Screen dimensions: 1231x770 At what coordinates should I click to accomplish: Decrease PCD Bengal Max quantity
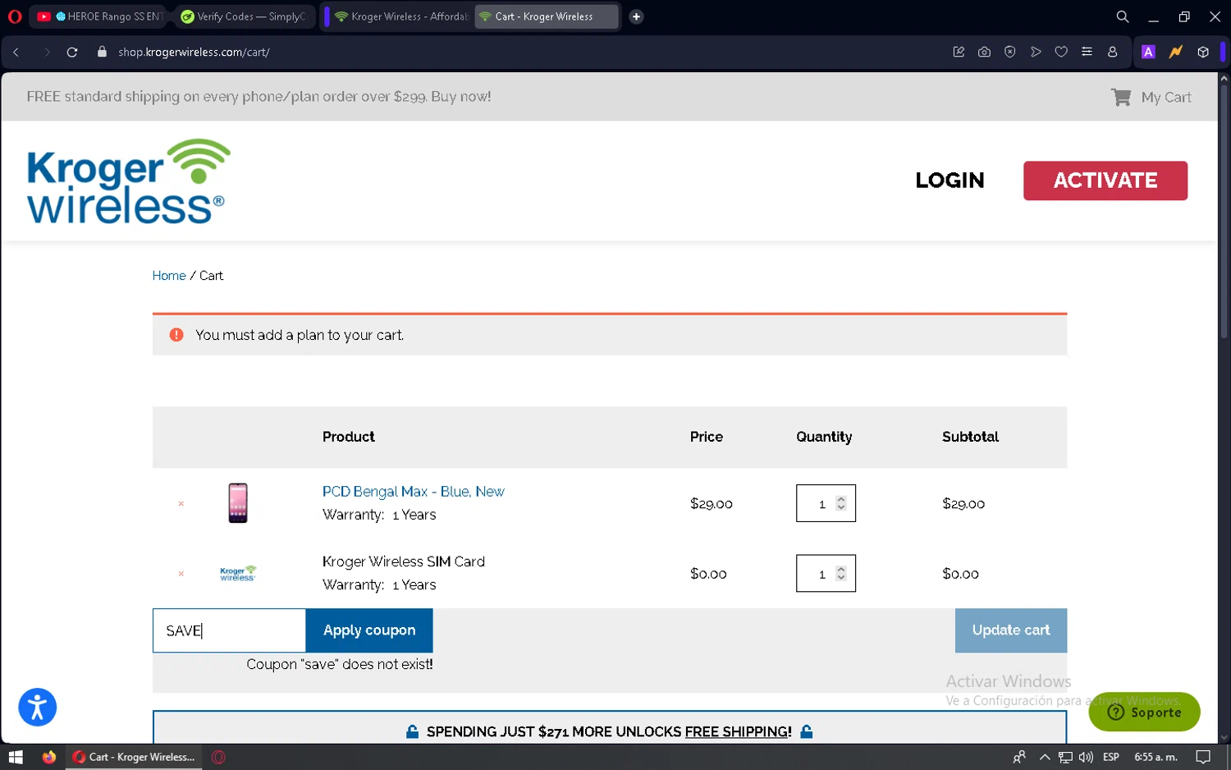(x=840, y=507)
